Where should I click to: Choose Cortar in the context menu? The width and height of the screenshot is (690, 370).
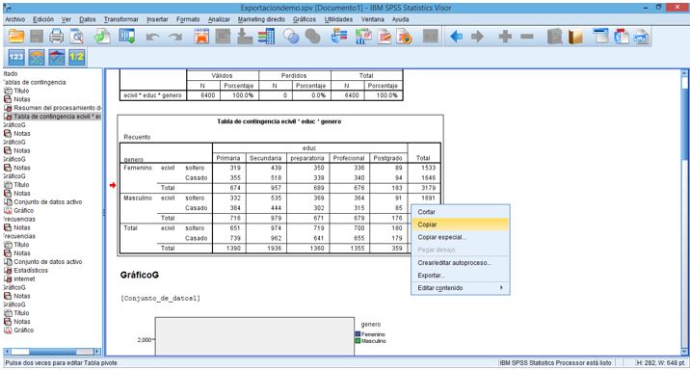pyautogui.click(x=461, y=212)
